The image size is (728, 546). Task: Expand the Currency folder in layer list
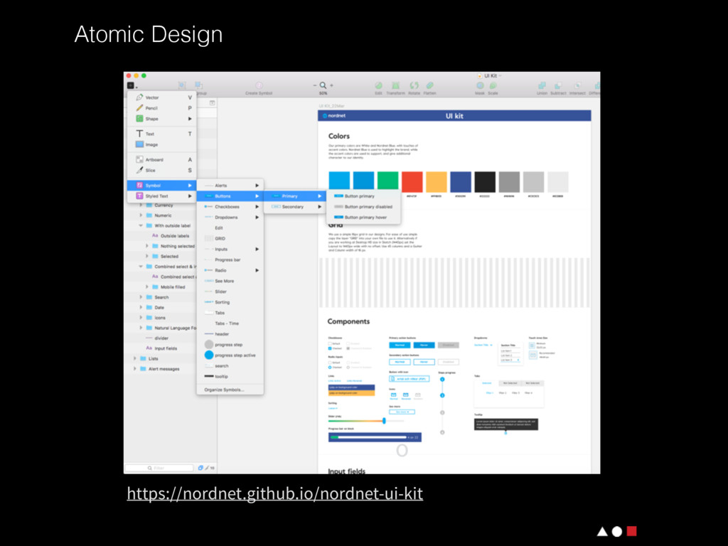[x=141, y=205]
